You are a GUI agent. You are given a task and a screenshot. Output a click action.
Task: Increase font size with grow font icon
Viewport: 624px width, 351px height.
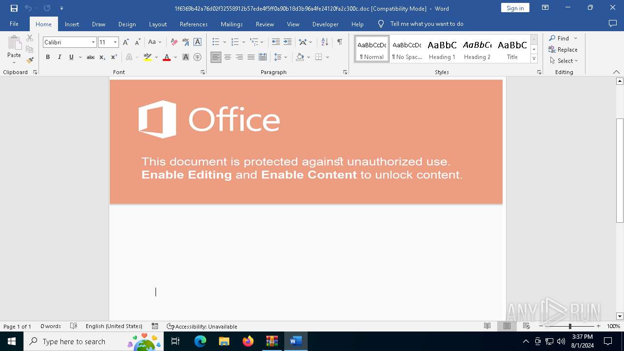coord(126,42)
